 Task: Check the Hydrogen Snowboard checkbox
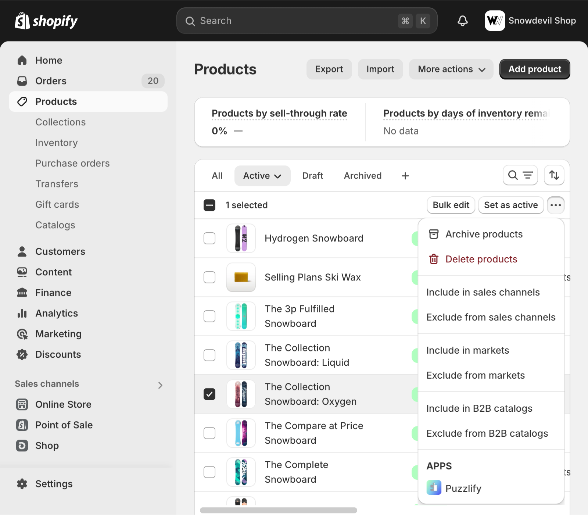209,238
